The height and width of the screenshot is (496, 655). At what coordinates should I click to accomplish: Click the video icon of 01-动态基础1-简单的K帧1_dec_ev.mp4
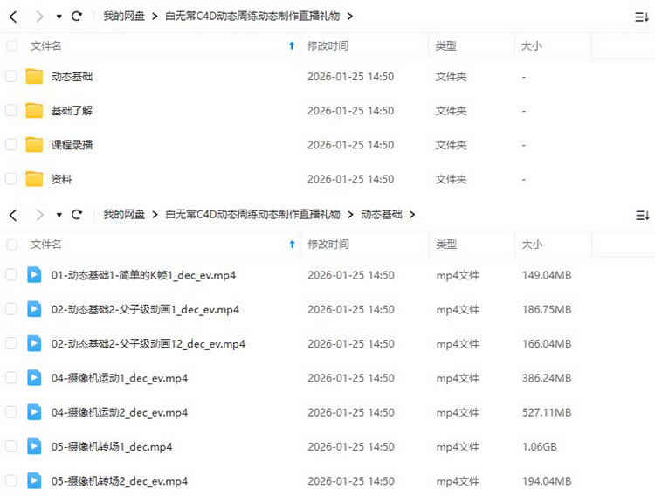coord(34,275)
